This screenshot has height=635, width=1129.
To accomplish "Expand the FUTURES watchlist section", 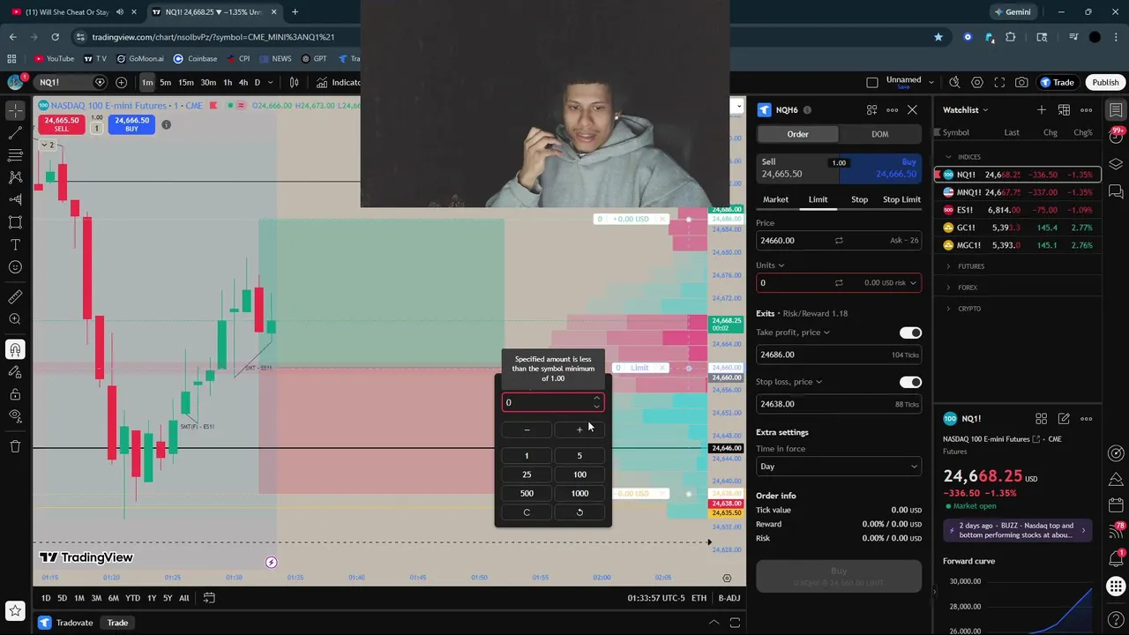I will [x=948, y=266].
